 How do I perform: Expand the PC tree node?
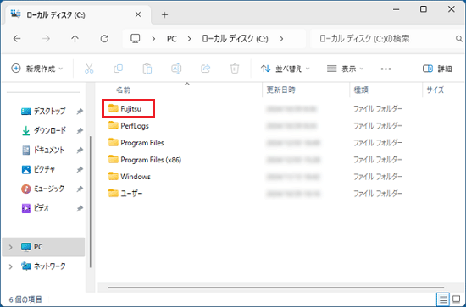[11, 247]
